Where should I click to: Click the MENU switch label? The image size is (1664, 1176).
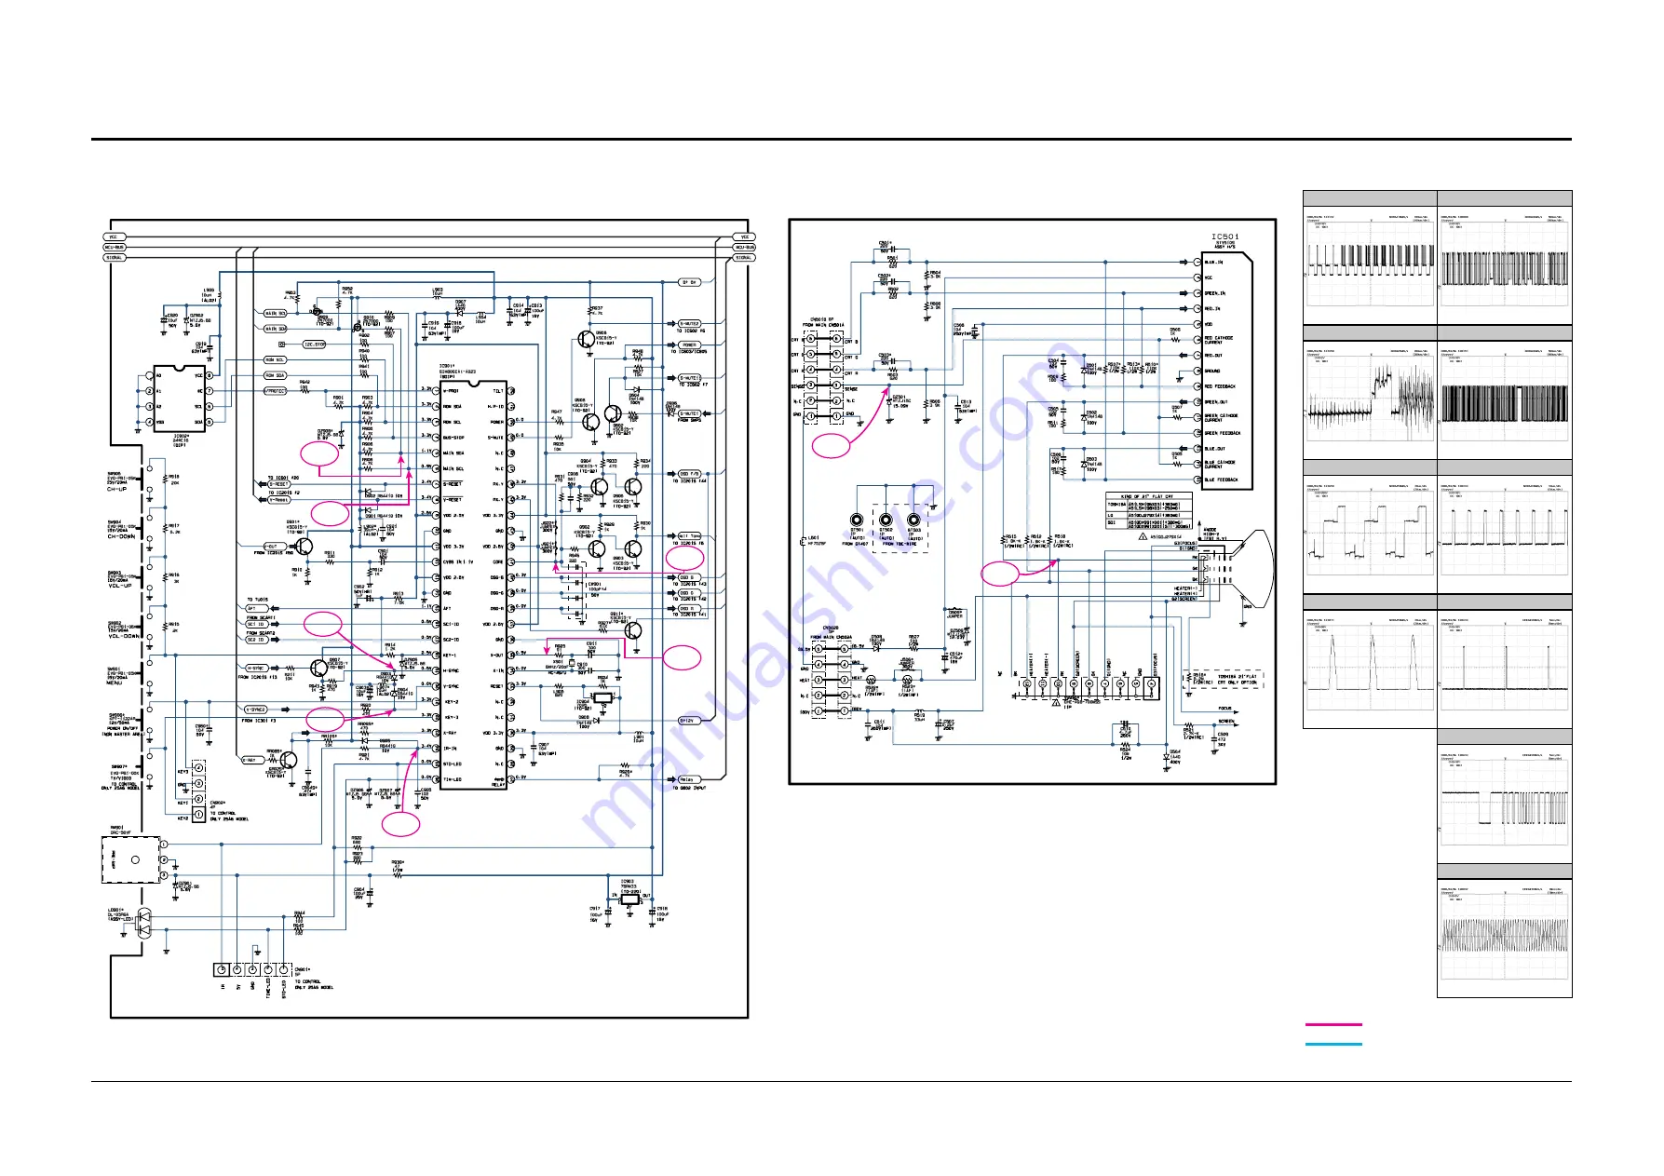coord(114,683)
